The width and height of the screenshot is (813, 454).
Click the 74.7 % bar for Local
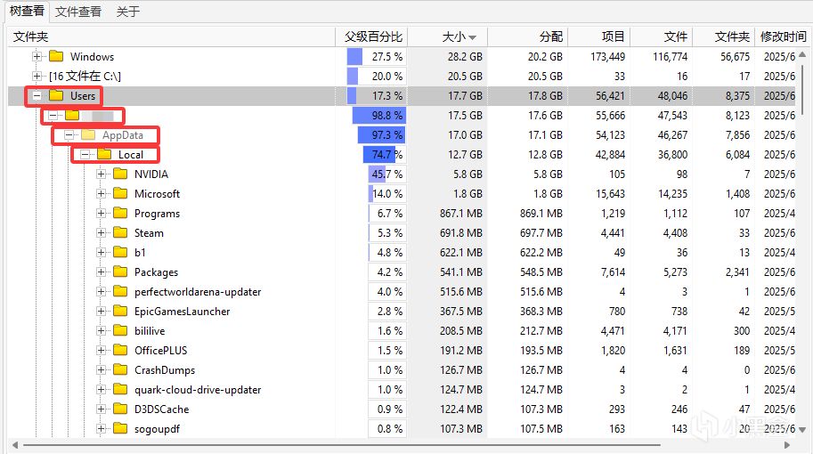[384, 154]
